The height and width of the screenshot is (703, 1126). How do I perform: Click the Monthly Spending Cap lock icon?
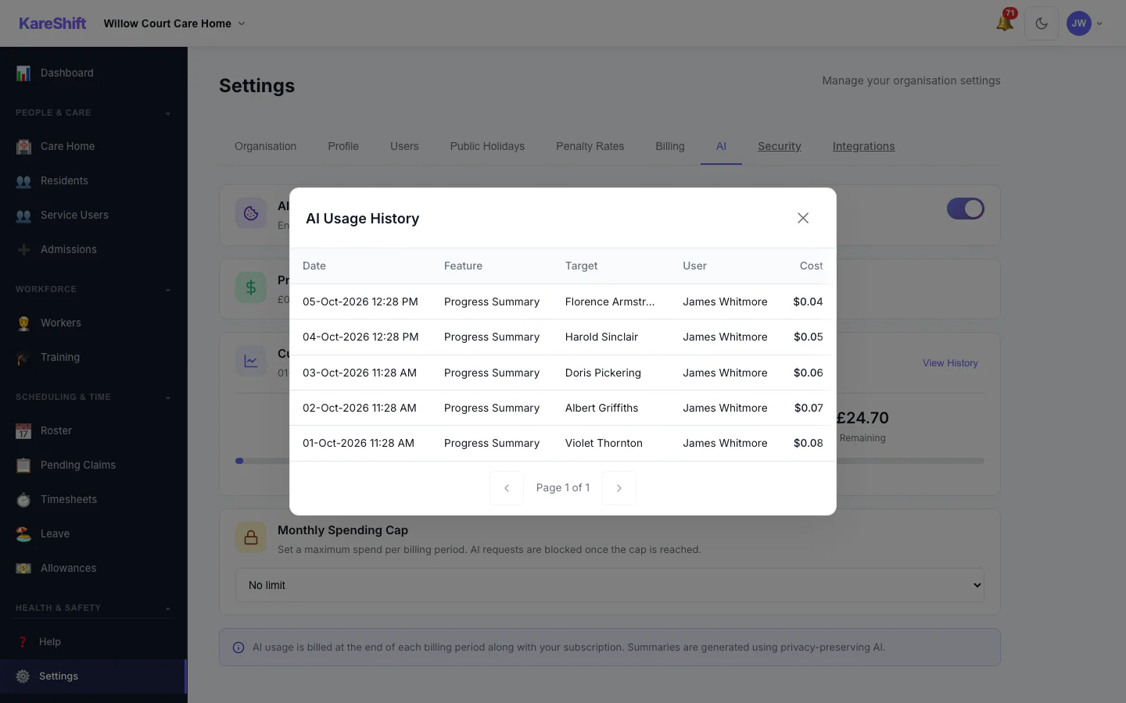(251, 537)
